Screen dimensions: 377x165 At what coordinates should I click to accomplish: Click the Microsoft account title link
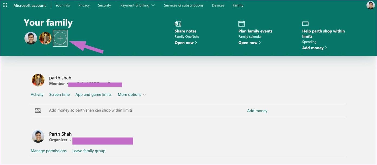pyautogui.click(x=30, y=5)
